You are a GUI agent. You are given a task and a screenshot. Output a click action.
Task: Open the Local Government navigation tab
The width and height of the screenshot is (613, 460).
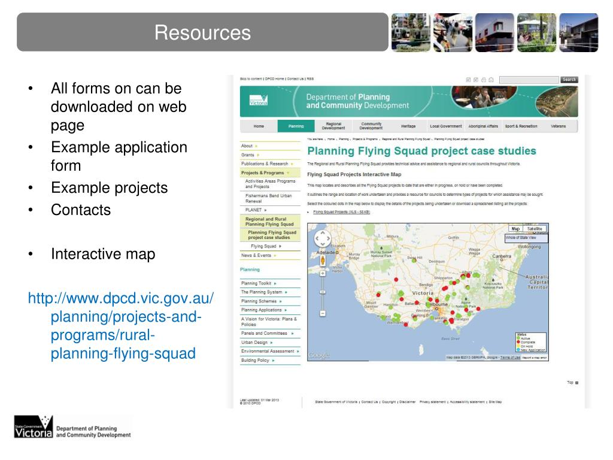pos(445,126)
